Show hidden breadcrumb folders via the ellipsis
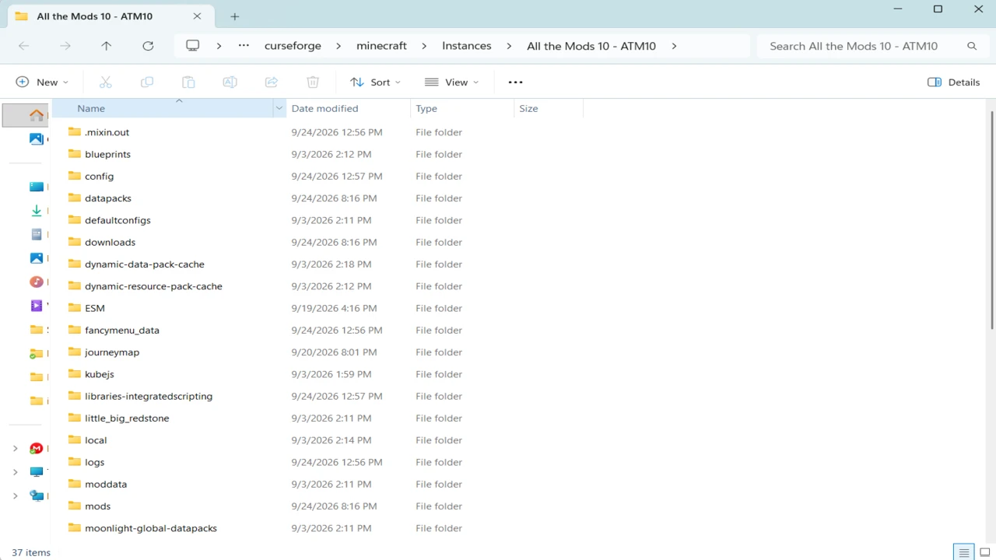Image resolution: width=996 pixels, height=560 pixels. point(244,46)
